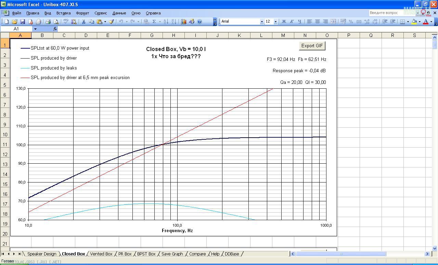Toggle italic (К) formatting

point(292,22)
